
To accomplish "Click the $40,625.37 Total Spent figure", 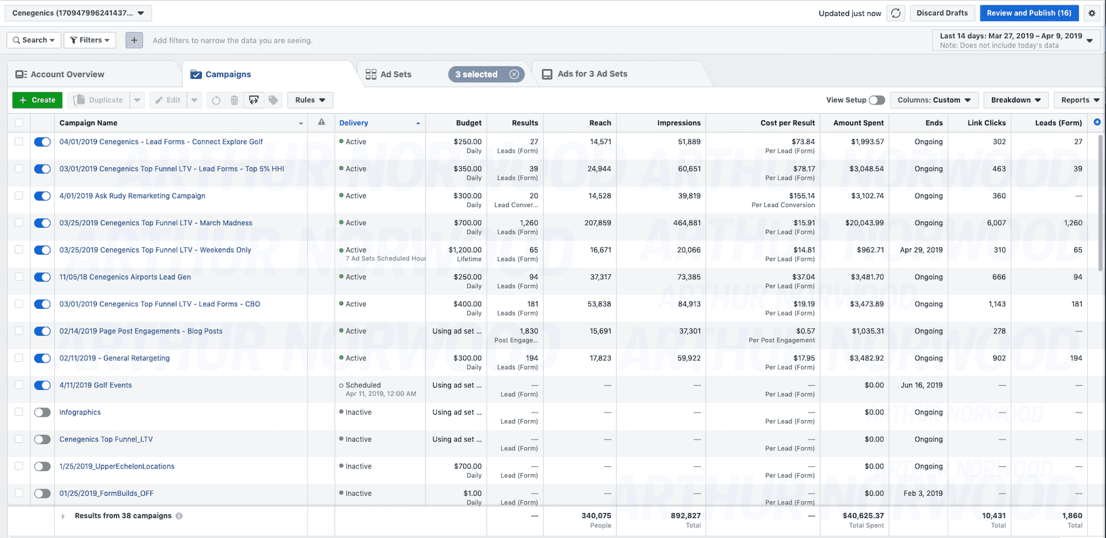I will point(863,516).
